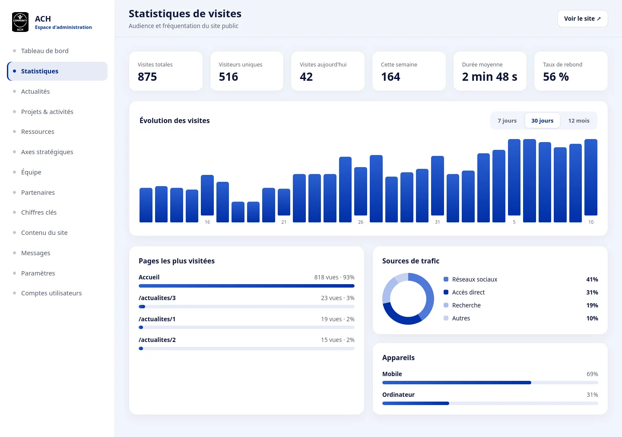Click the Mobile devices progress bar
Image resolution: width=622 pixels, height=437 pixels.
490,383
